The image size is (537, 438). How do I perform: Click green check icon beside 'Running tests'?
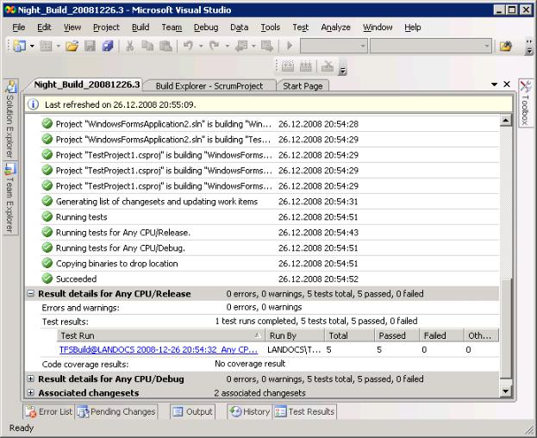pyautogui.click(x=47, y=216)
